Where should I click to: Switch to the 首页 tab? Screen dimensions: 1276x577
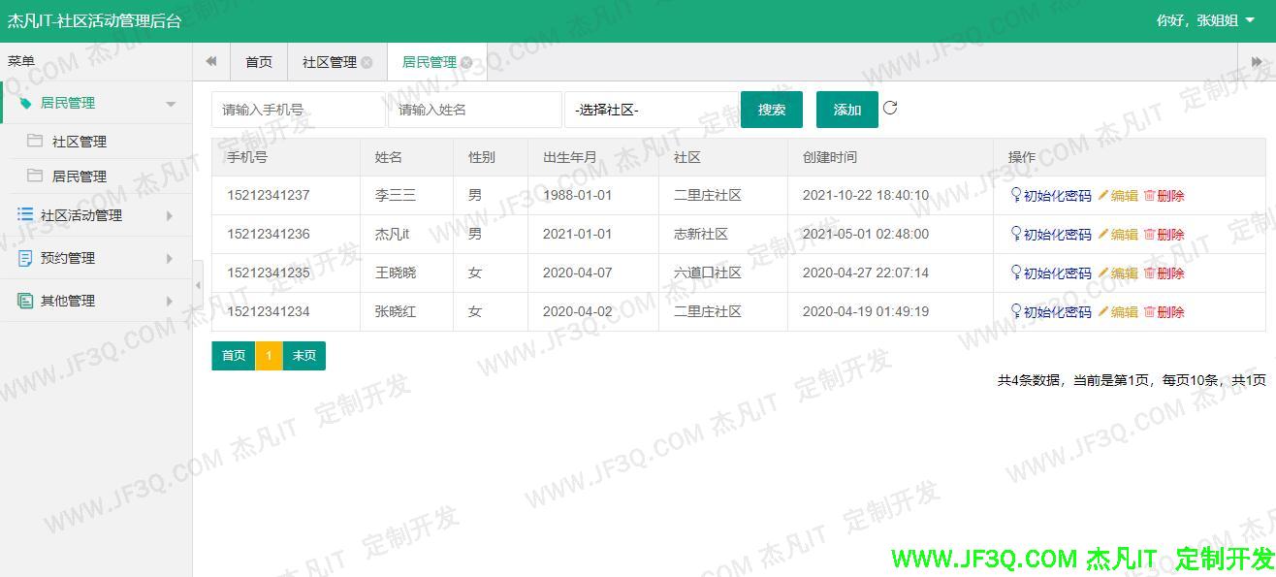[259, 62]
